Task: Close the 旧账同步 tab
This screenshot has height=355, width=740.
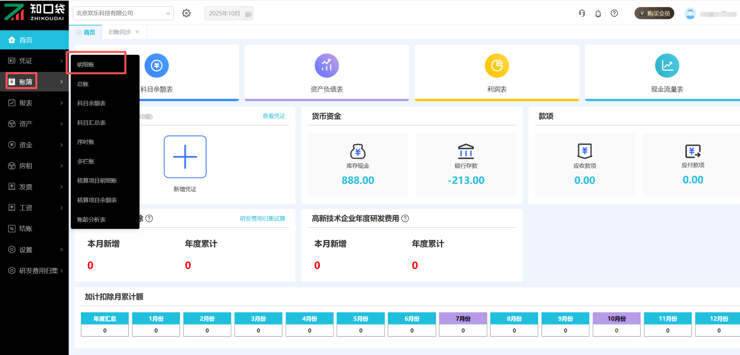Action: tap(137, 32)
